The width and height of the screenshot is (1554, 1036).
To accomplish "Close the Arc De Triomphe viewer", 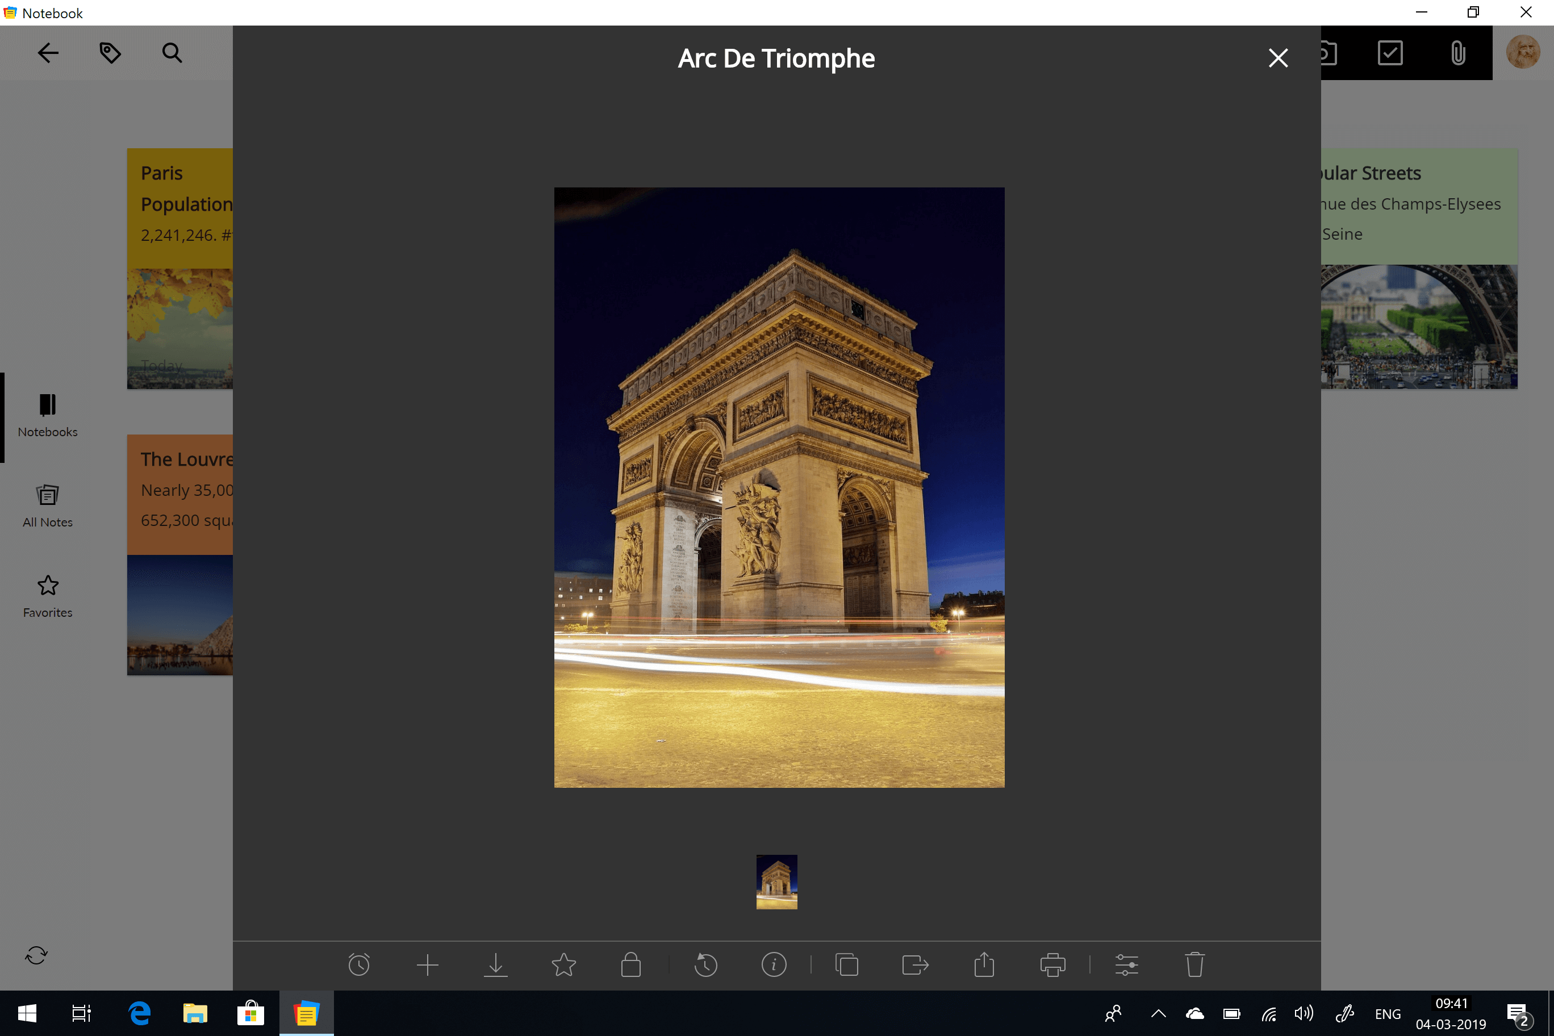I will pos(1278,58).
